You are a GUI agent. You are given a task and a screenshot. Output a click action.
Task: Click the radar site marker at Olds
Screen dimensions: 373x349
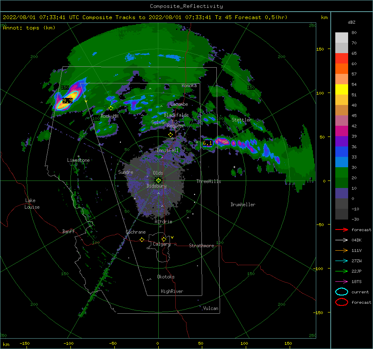(158, 181)
